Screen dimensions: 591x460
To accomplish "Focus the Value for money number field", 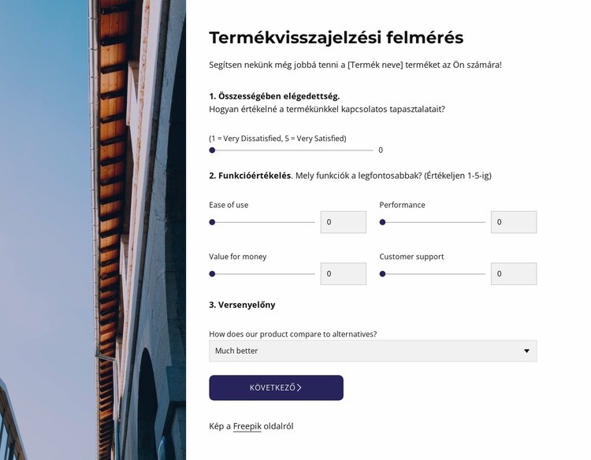I will pos(343,274).
